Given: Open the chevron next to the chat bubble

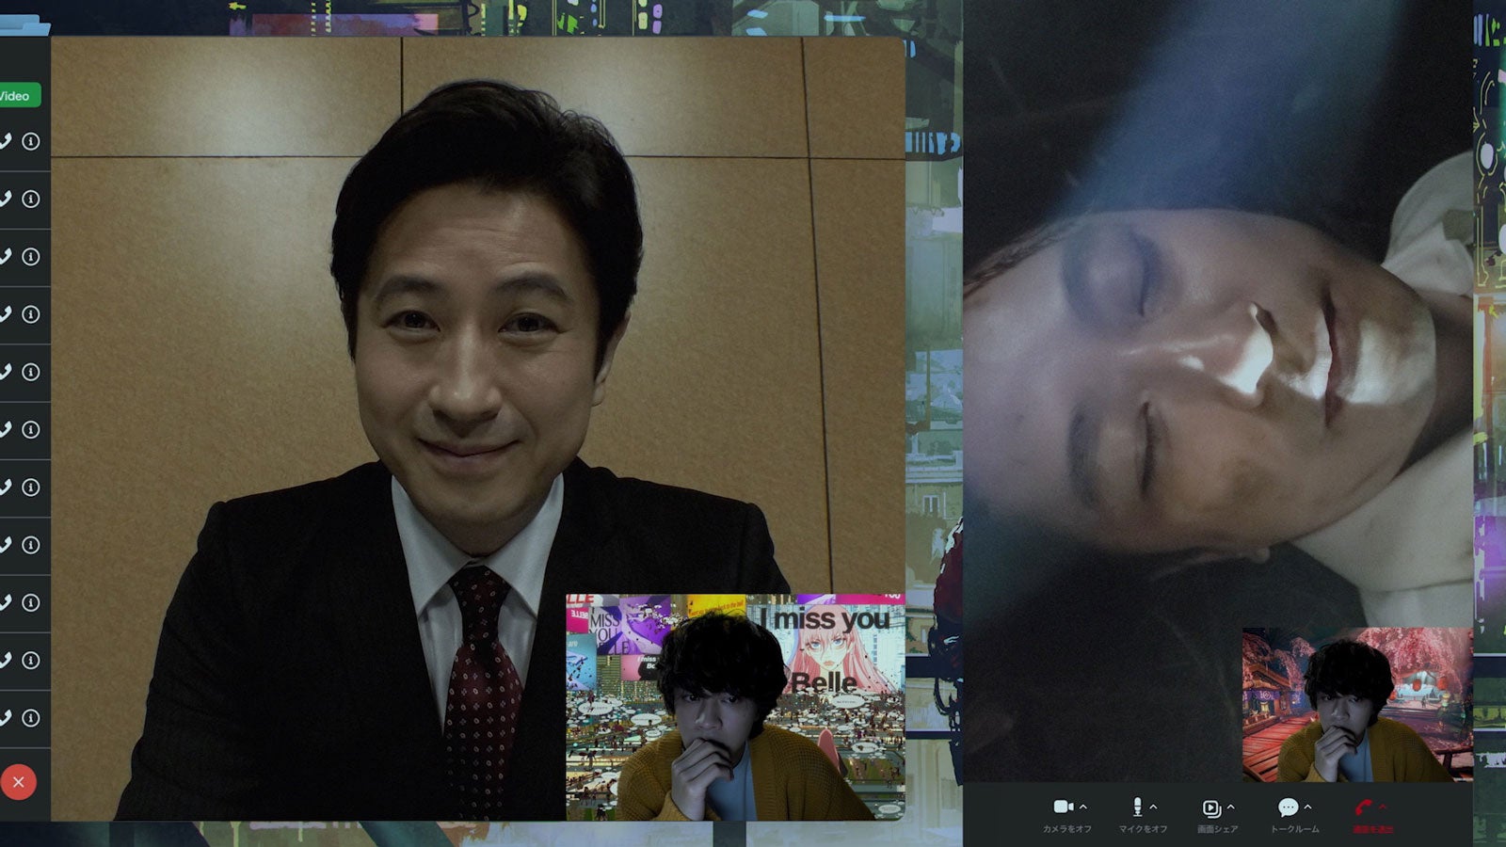Looking at the screenshot, I should pyautogui.click(x=1307, y=807).
